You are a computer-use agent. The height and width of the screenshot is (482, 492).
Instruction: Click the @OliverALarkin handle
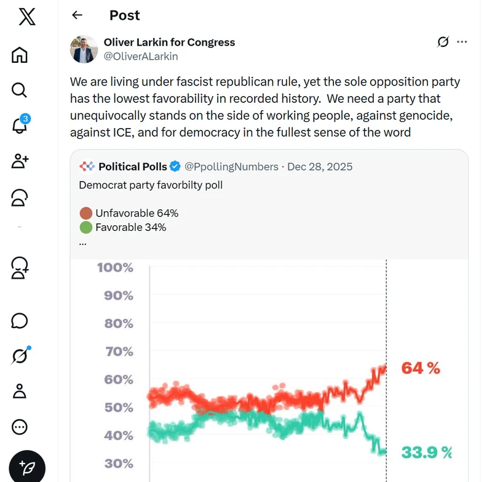click(141, 57)
